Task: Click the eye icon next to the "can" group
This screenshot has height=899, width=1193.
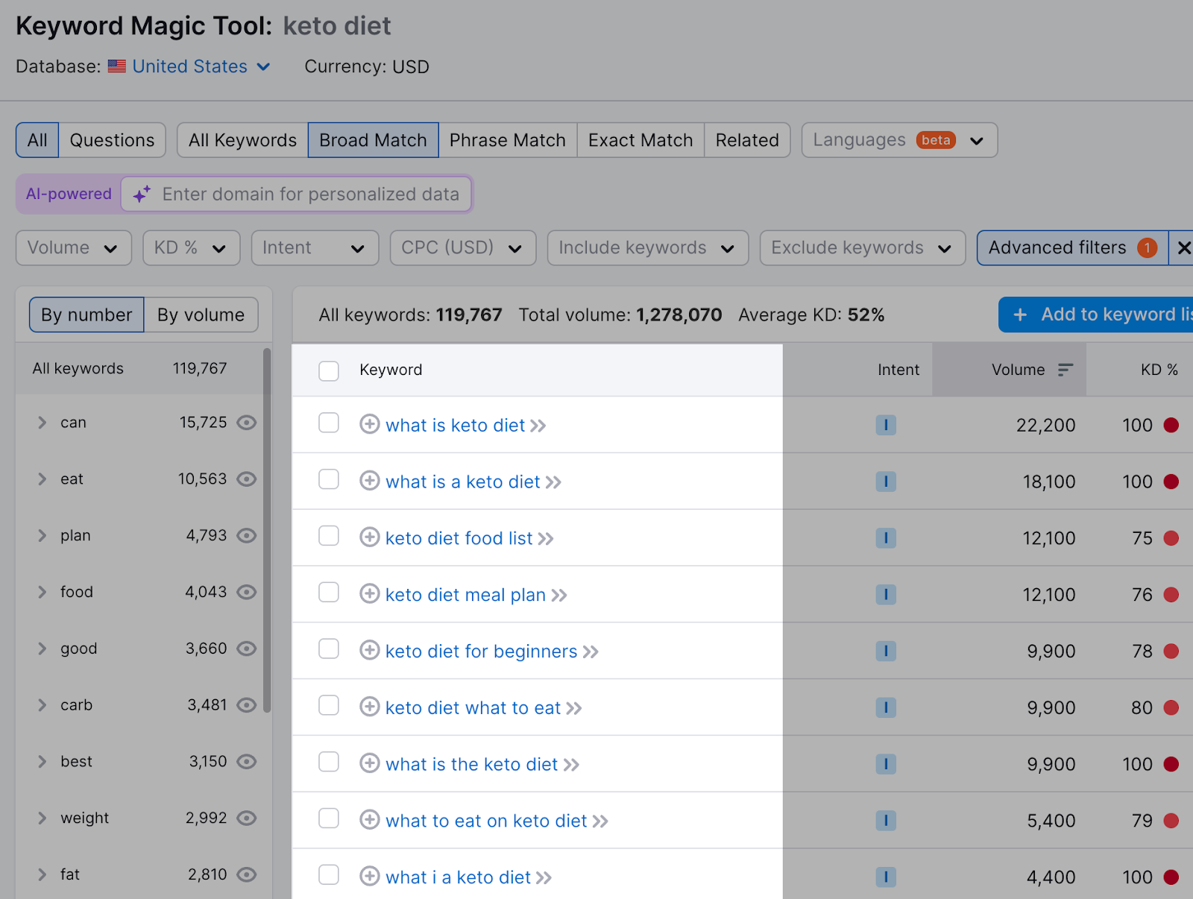Action: point(246,422)
